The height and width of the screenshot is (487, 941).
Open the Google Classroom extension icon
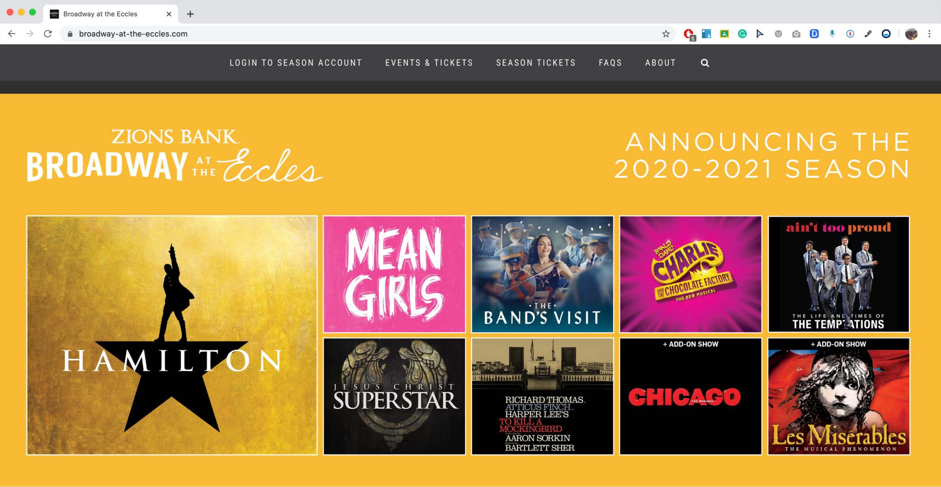pos(724,34)
